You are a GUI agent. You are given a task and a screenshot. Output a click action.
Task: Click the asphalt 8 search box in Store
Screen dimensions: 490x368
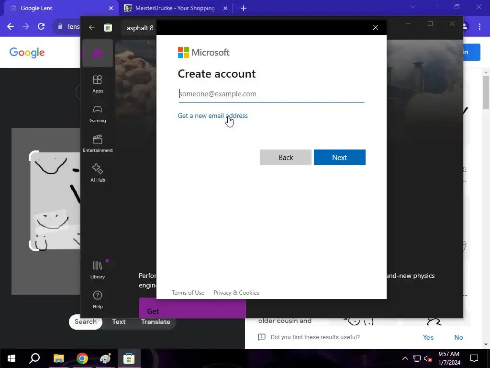click(x=140, y=28)
